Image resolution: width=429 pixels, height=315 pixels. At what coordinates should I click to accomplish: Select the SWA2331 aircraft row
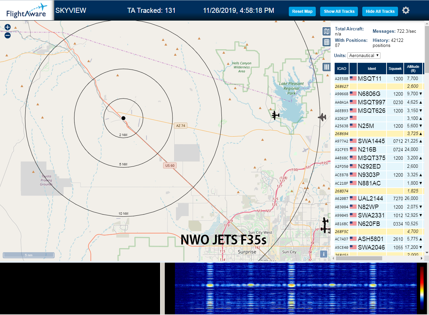tap(379, 215)
